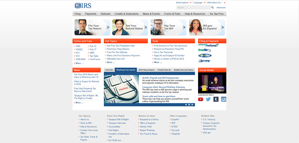Play the Amending My Return video
The height and width of the screenshot is (143, 299).
[212, 83]
